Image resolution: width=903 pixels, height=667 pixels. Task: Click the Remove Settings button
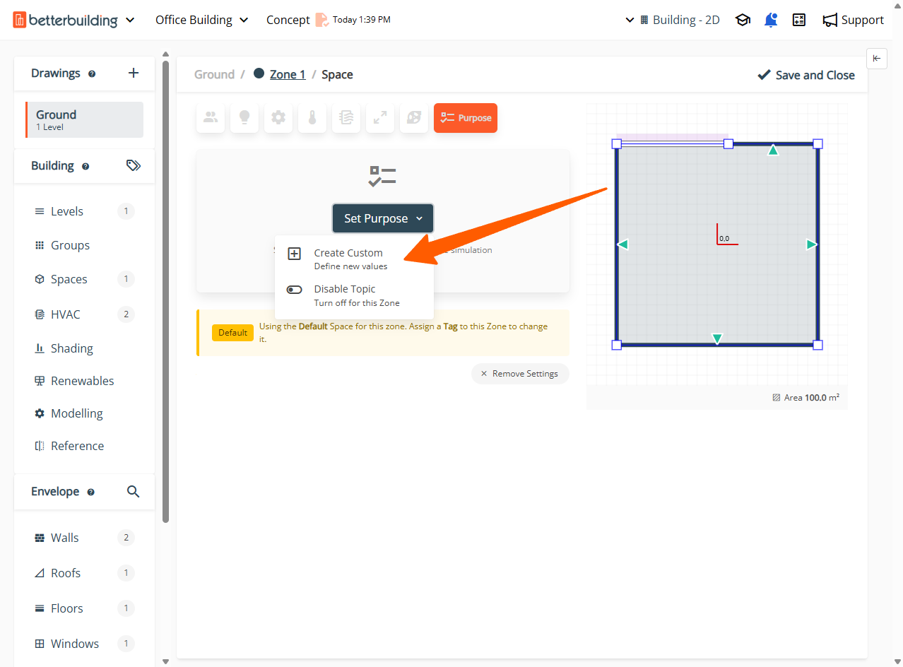pyautogui.click(x=520, y=374)
